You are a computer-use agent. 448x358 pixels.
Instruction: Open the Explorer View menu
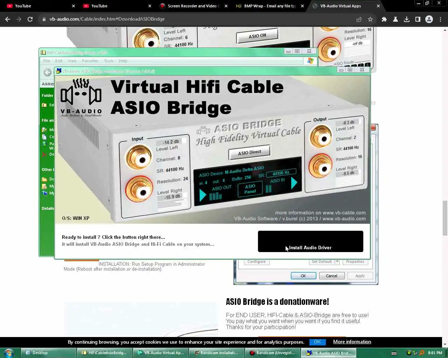72,61
